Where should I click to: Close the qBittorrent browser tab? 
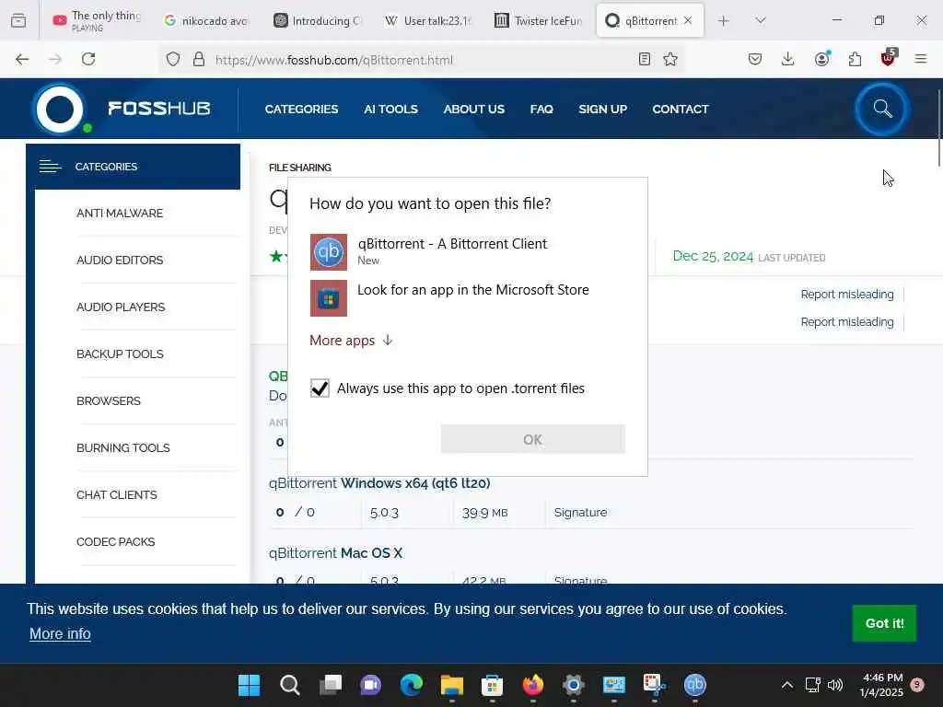click(x=688, y=20)
